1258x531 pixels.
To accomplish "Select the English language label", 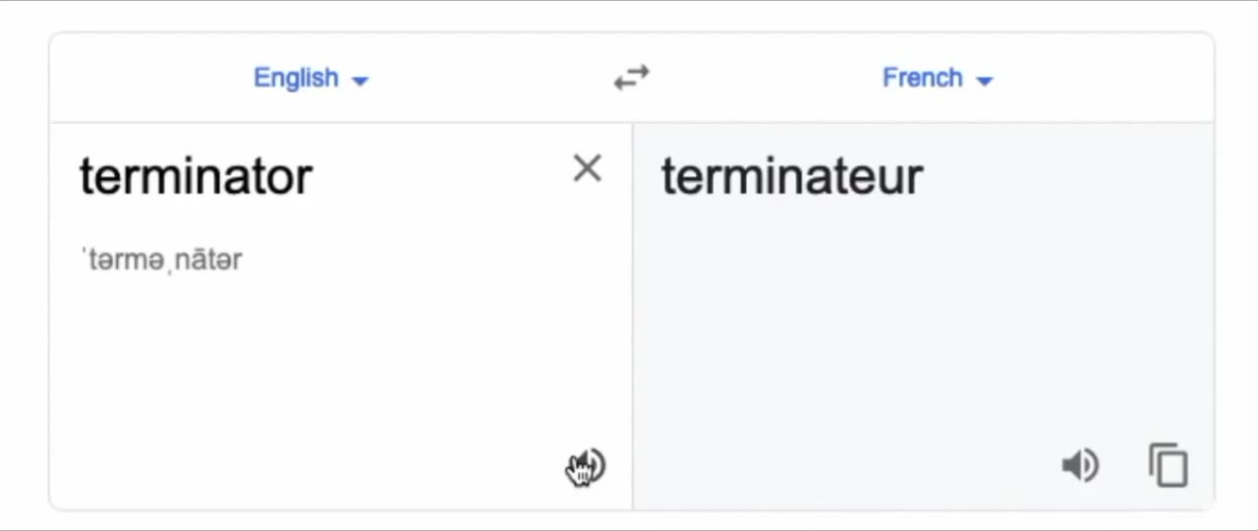I will point(296,78).
